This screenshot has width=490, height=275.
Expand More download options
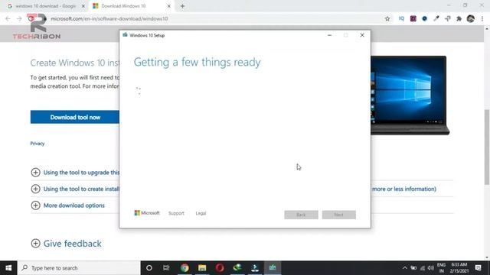[68, 205]
